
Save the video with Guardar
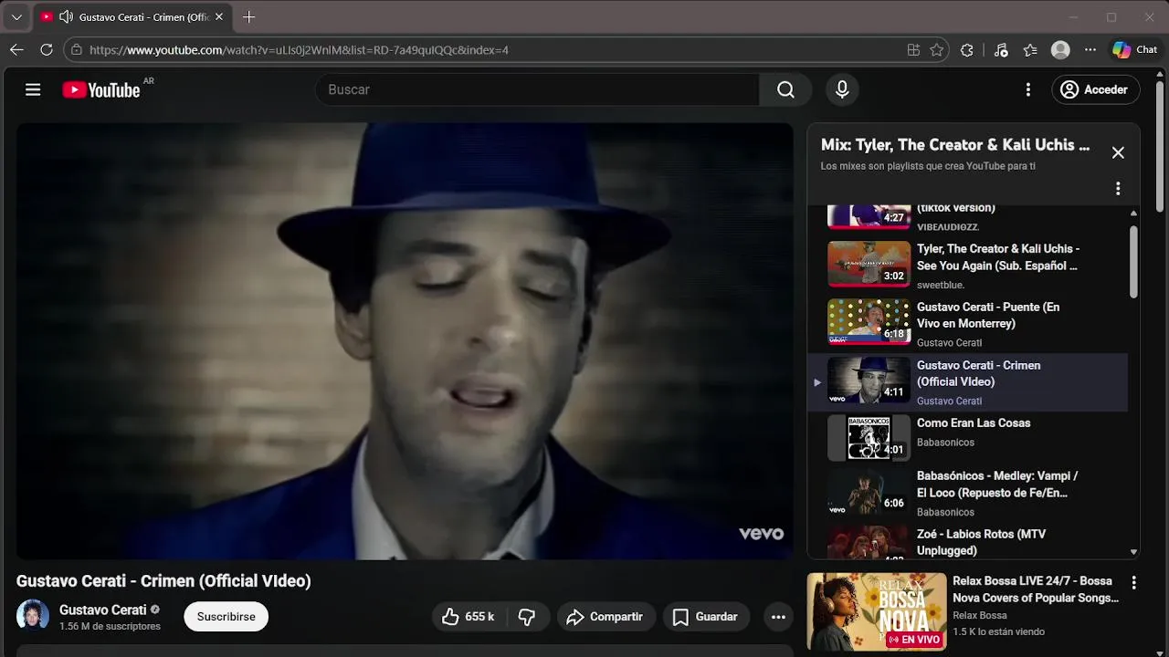click(x=706, y=617)
